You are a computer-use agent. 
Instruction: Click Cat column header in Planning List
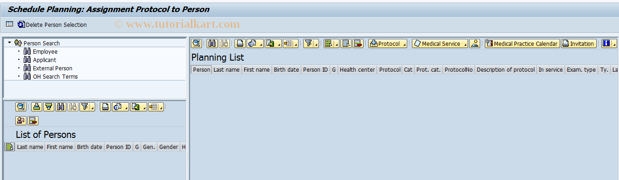408,70
